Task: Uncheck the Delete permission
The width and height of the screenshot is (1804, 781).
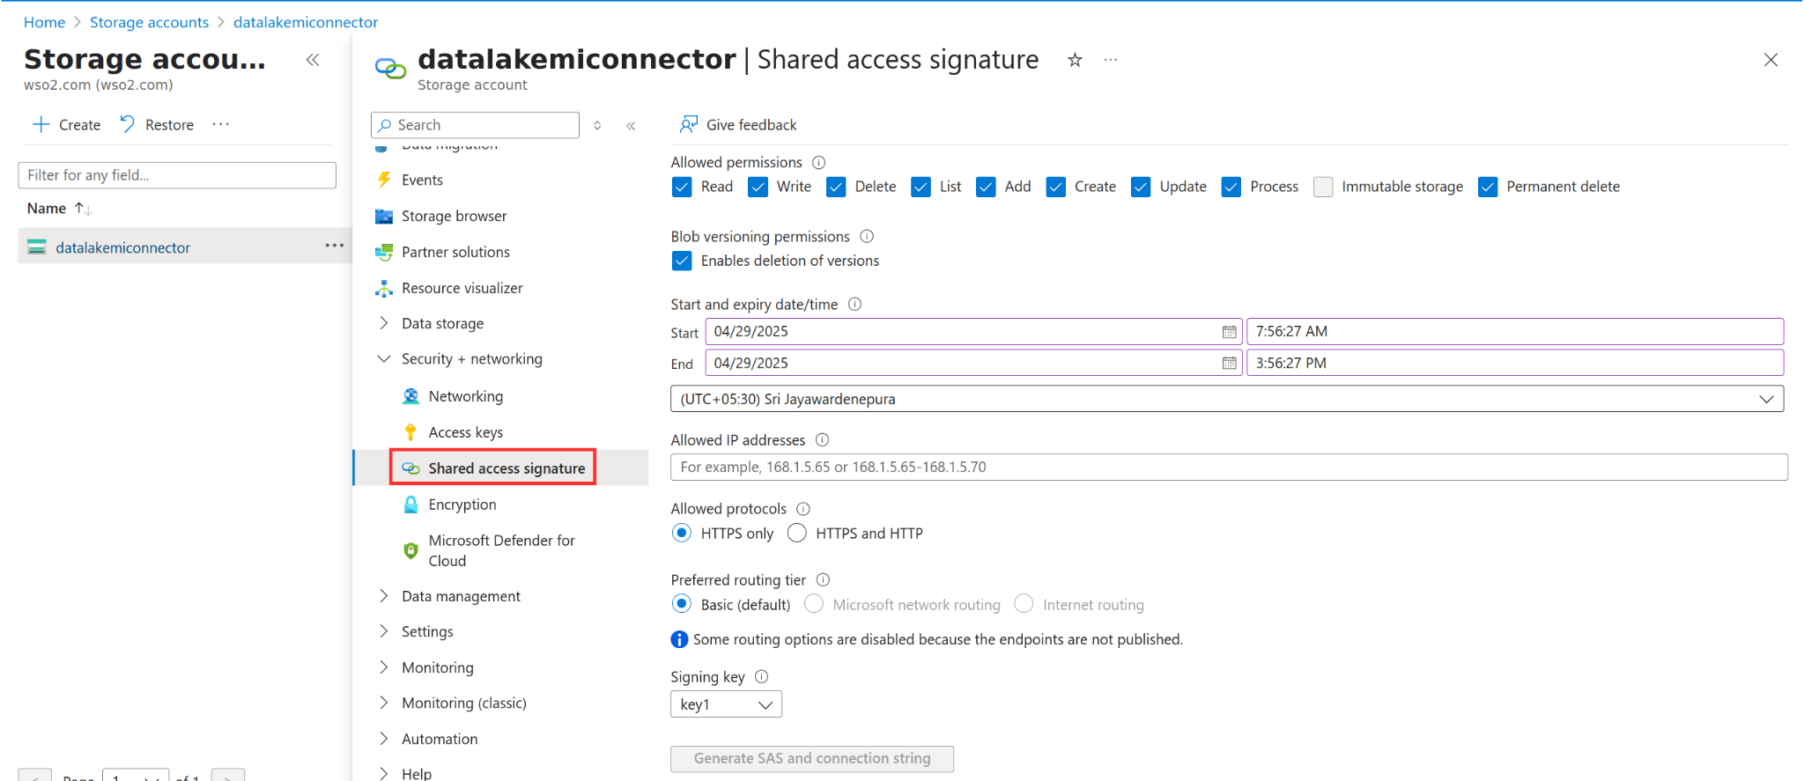Action: [x=836, y=187]
